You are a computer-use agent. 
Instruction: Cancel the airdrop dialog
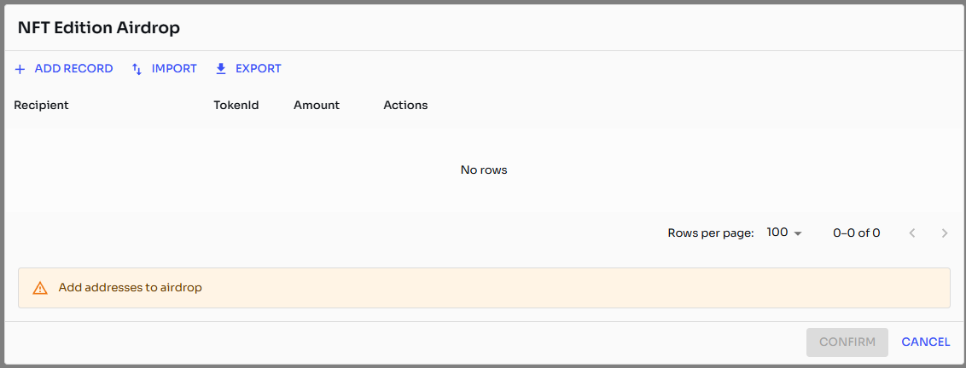(x=925, y=342)
